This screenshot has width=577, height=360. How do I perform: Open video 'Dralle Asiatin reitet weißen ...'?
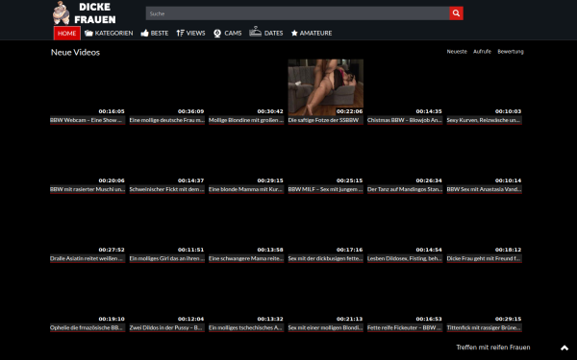click(88, 258)
